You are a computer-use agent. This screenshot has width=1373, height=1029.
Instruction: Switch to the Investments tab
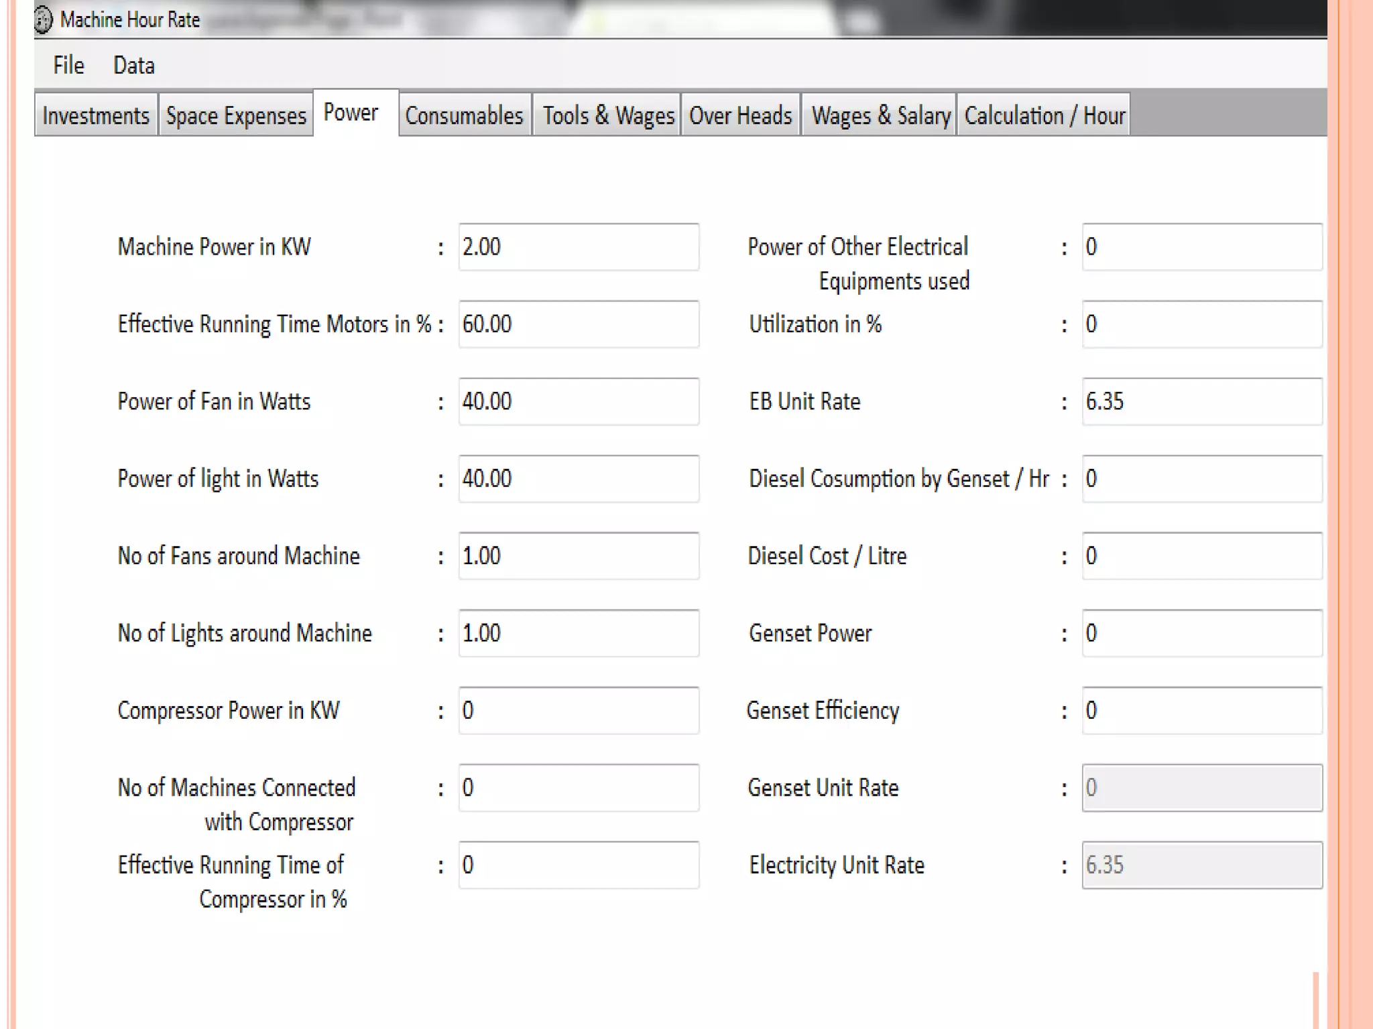(x=96, y=115)
